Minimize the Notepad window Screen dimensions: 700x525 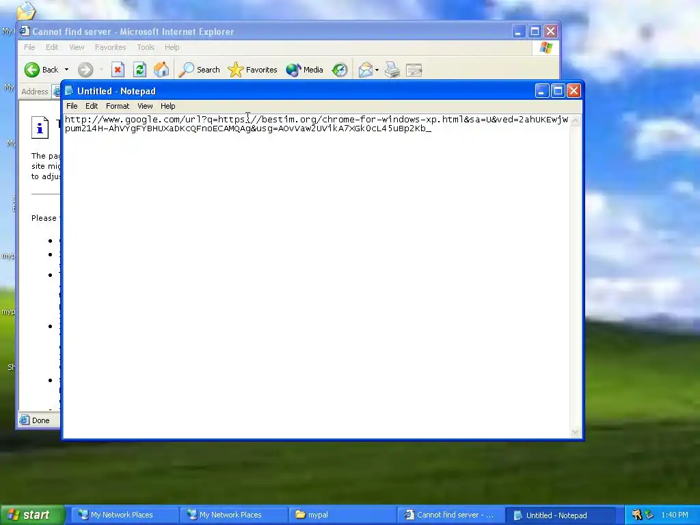click(x=542, y=91)
